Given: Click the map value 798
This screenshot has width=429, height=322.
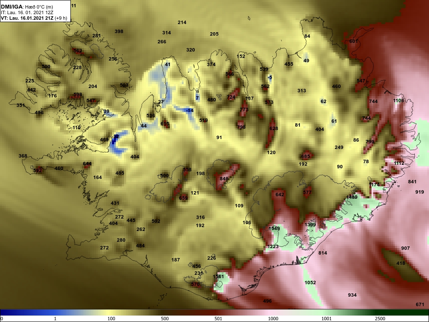Looking at the screenshot, I should point(241,127).
